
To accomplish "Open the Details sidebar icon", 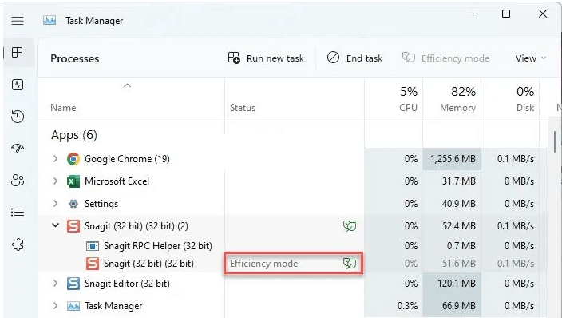I will click(x=18, y=212).
